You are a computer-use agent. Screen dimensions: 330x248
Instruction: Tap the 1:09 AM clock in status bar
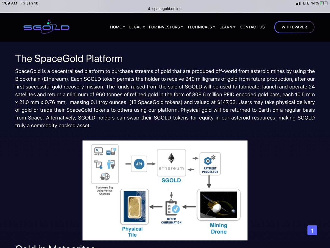[x=10, y=3]
